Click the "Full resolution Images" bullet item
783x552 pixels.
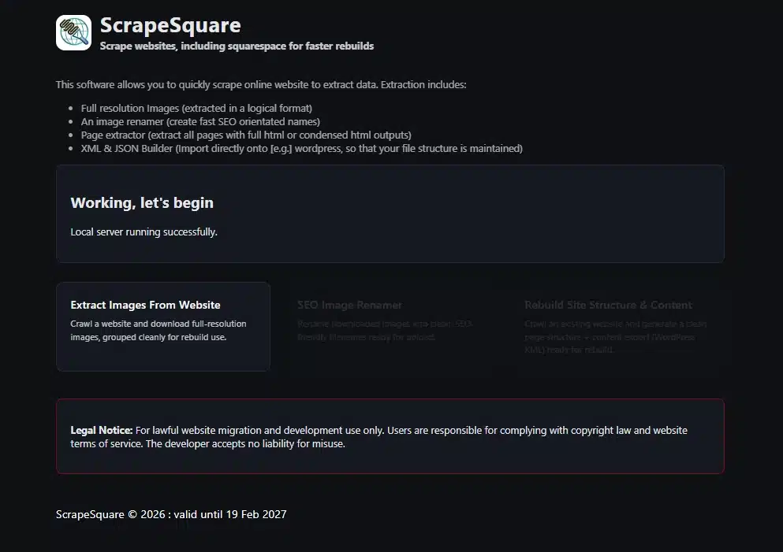point(196,108)
